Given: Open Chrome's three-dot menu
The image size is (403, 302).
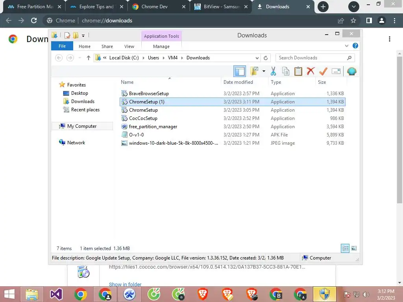Looking at the screenshot, I should [x=394, y=20].
